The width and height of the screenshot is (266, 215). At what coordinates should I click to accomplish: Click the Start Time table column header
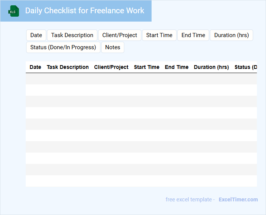tap(147, 67)
